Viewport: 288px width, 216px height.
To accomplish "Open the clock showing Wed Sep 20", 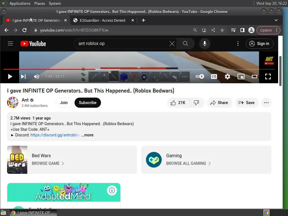I will (x=271, y=3).
